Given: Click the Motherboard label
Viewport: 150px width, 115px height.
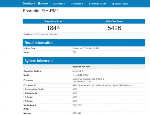Looking at the screenshot, I should pos(30,105).
